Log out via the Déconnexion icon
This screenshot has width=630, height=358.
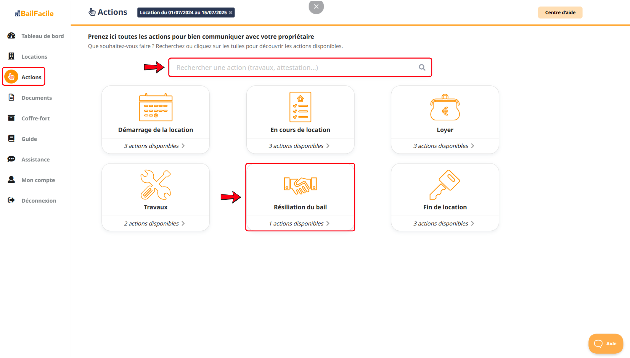tap(11, 200)
